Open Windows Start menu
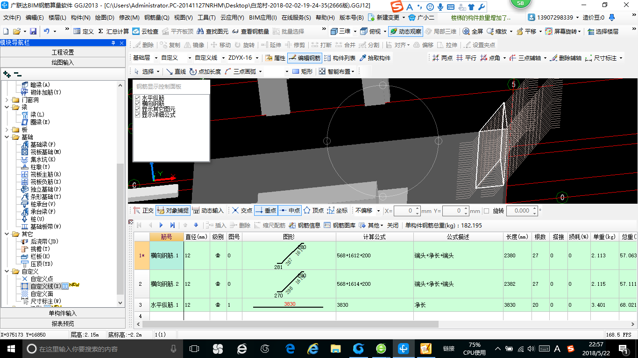The width and height of the screenshot is (638, 358). point(11,349)
